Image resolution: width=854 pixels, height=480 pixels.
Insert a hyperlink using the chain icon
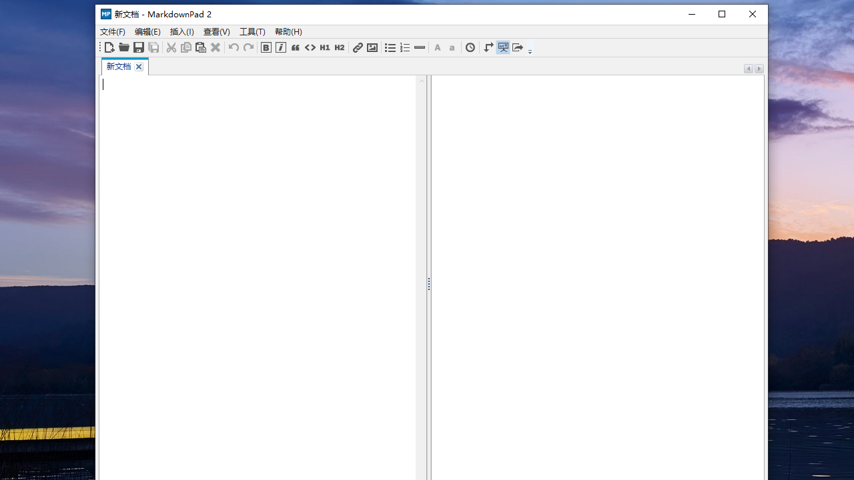pos(358,47)
